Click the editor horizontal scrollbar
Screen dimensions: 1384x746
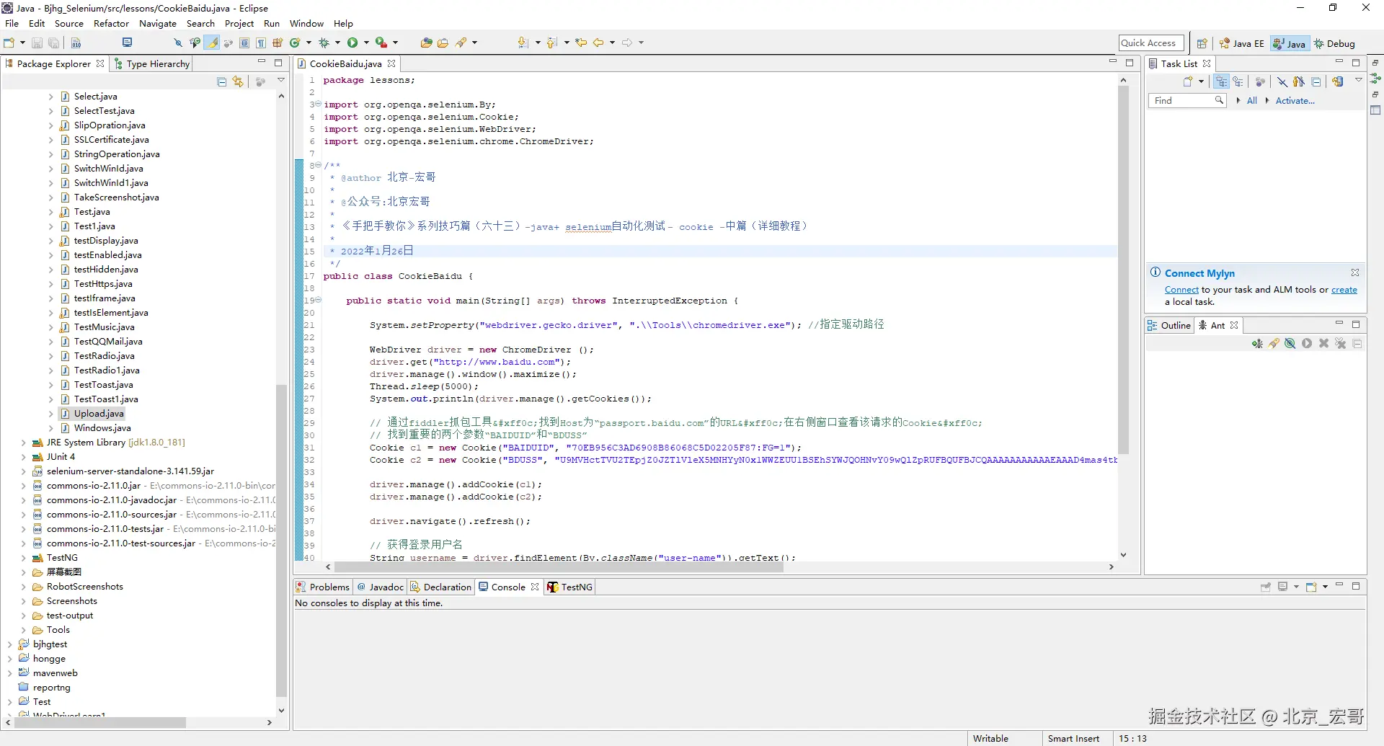[559, 567]
